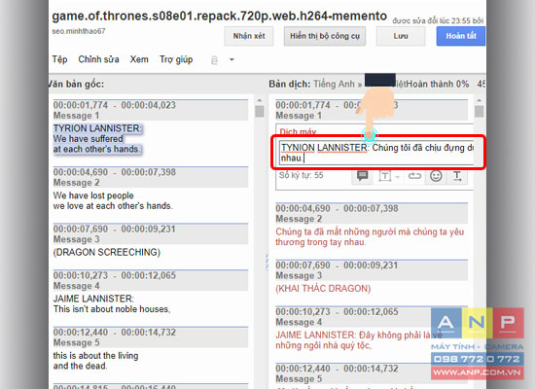The width and height of the screenshot is (535, 389).
Task: Click the insert link icon
Action: pos(414,176)
